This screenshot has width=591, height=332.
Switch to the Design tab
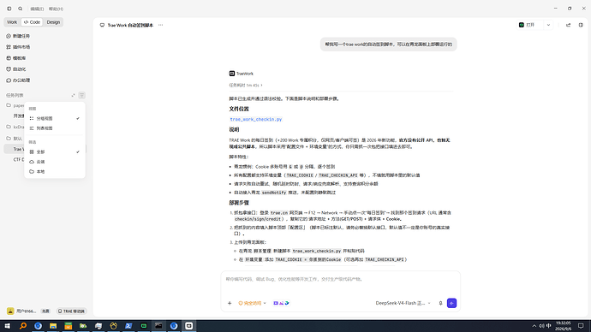click(x=53, y=22)
